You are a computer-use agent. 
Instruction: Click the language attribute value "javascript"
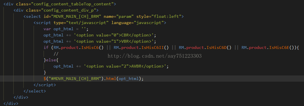(149, 23)
